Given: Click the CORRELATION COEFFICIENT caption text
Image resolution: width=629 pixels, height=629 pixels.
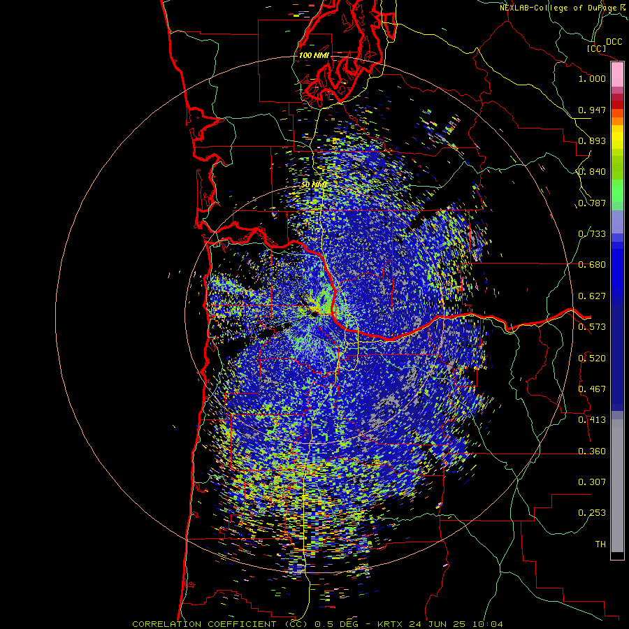Looking at the screenshot, I should coord(204,624).
